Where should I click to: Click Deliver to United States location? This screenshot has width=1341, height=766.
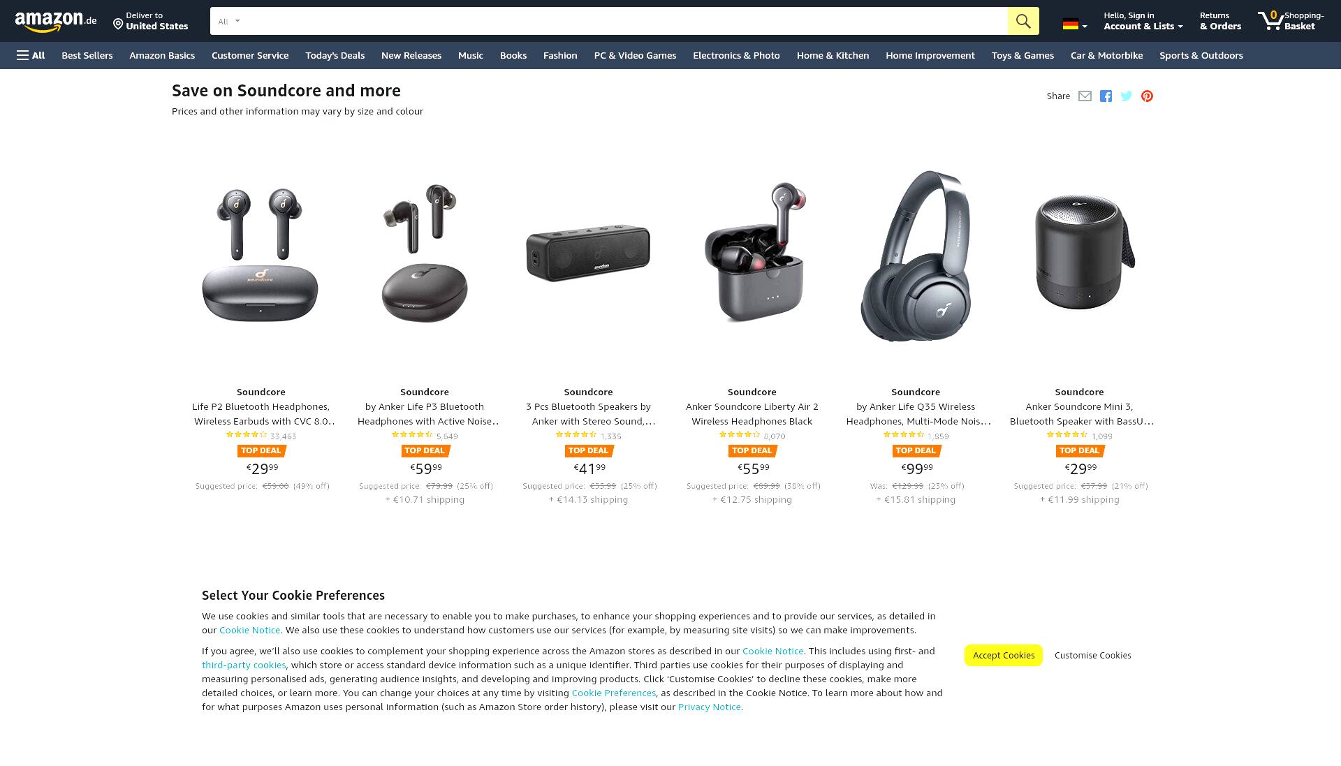(151, 21)
